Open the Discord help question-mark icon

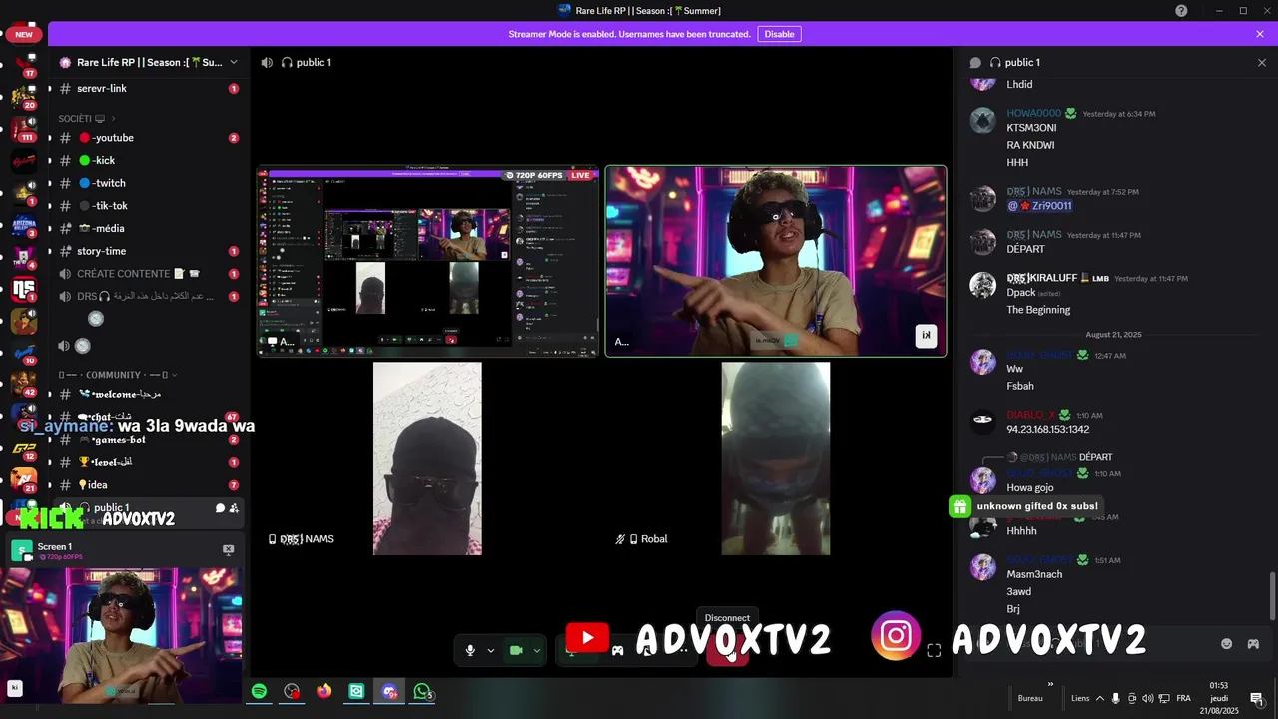tap(1181, 11)
